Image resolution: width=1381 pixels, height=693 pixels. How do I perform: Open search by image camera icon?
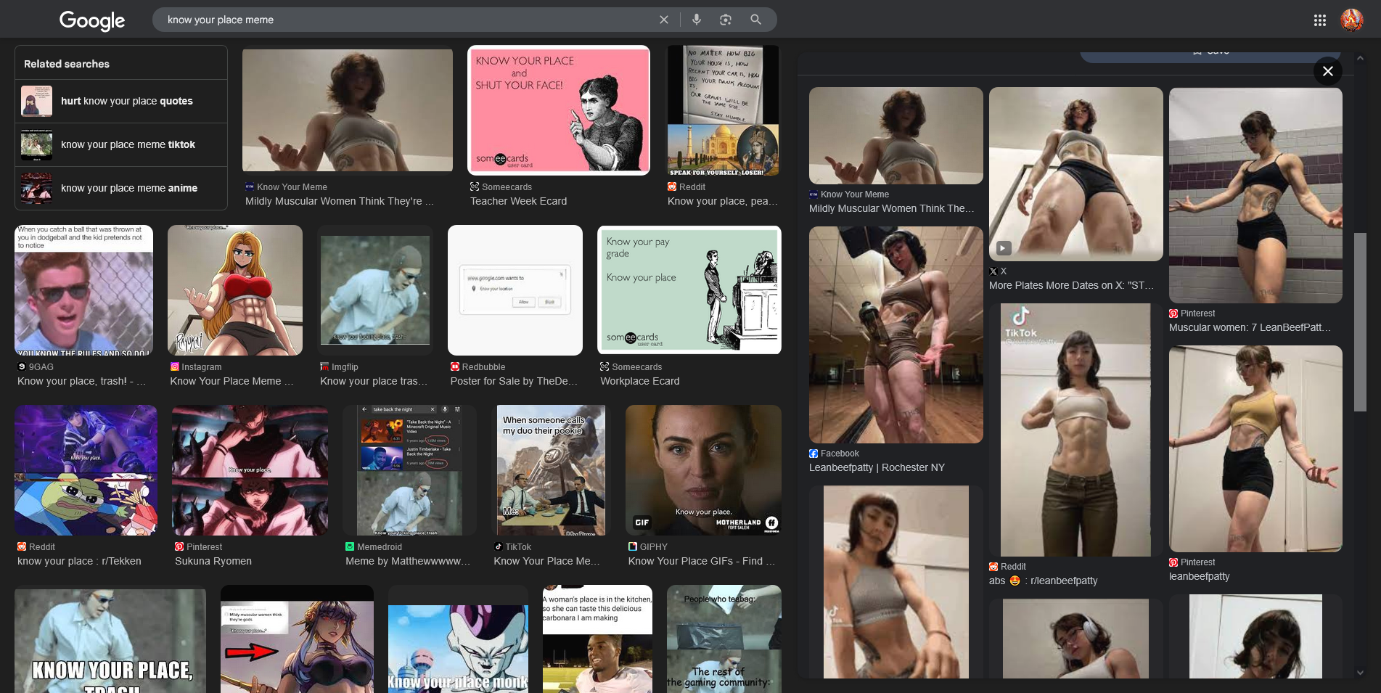(x=726, y=20)
